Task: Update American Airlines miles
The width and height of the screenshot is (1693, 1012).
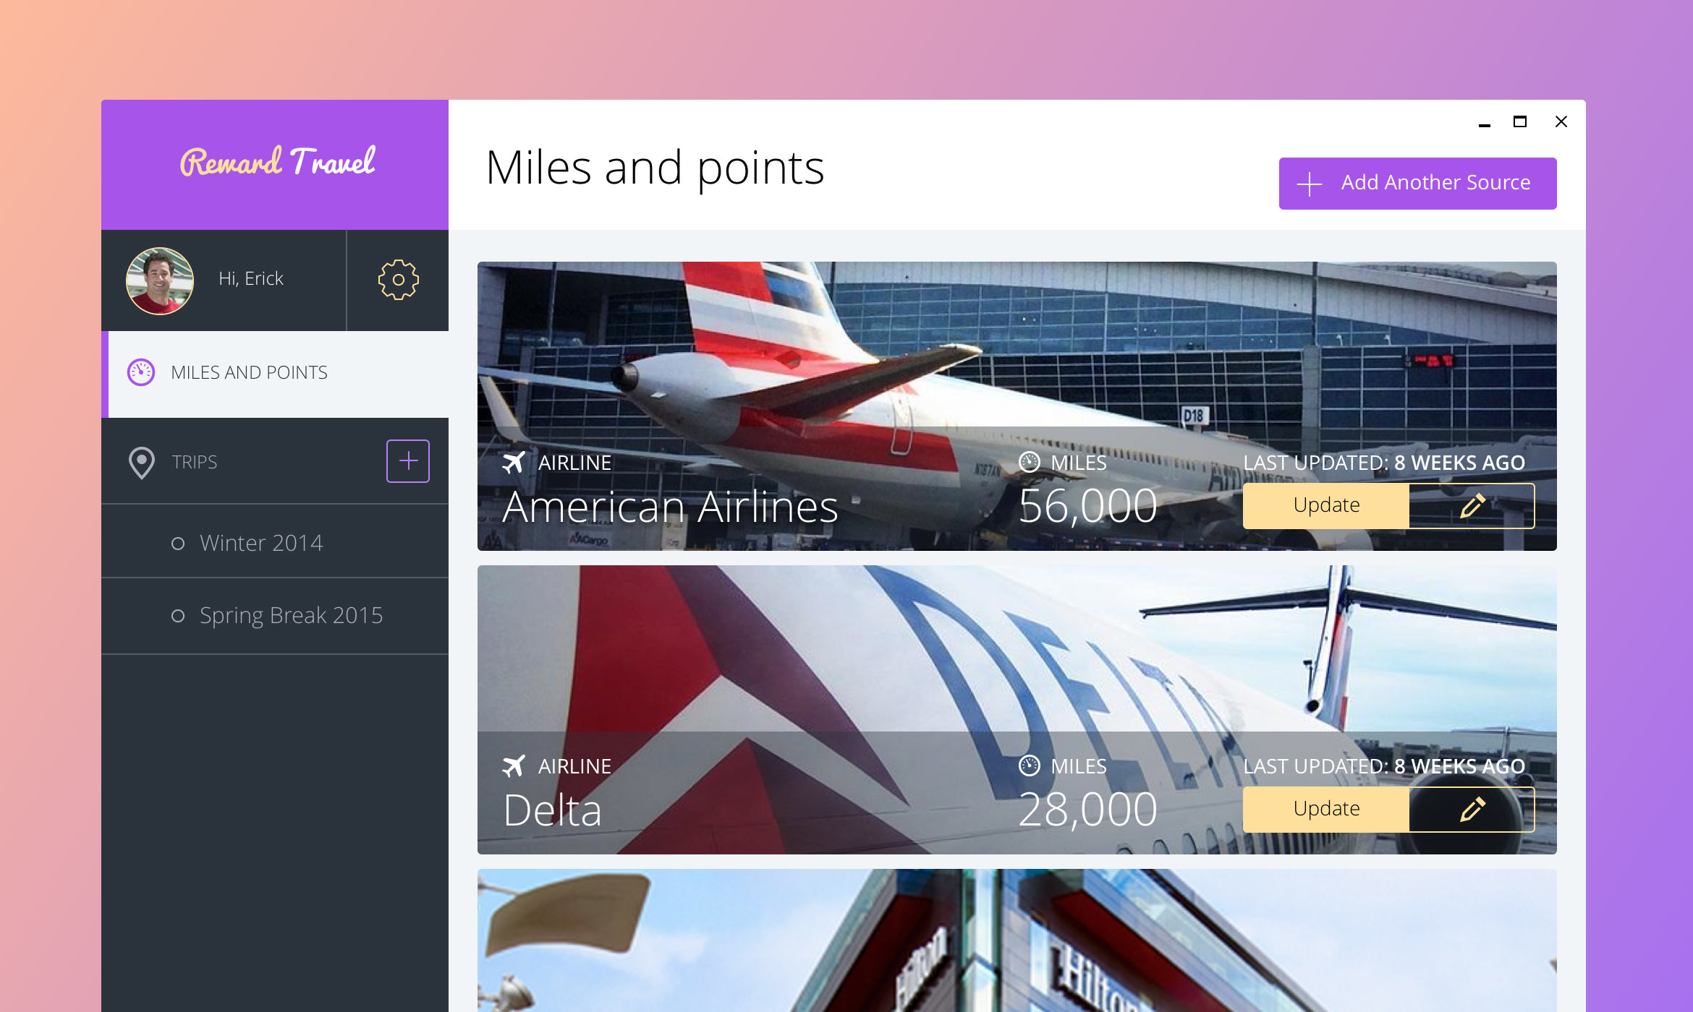Action: coord(1326,506)
